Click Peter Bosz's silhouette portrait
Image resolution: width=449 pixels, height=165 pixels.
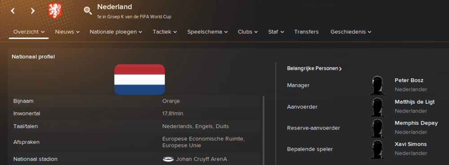(377, 85)
